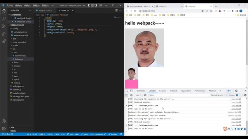Click Port : 5500 Live Server status

click(73, 134)
